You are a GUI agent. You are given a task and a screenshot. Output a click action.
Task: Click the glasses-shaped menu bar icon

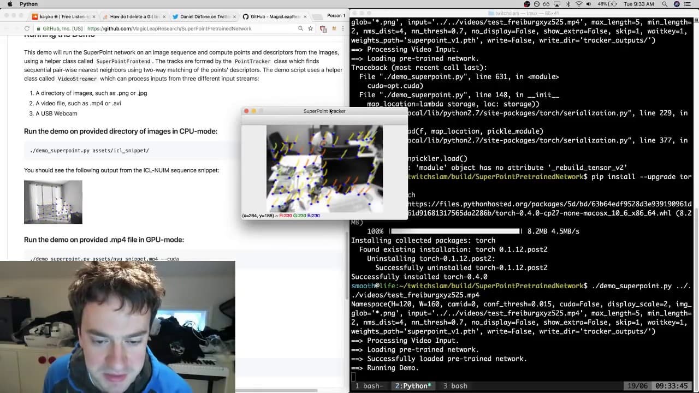[547, 4]
